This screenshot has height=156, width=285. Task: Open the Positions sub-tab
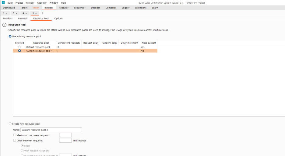[x=8, y=19]
